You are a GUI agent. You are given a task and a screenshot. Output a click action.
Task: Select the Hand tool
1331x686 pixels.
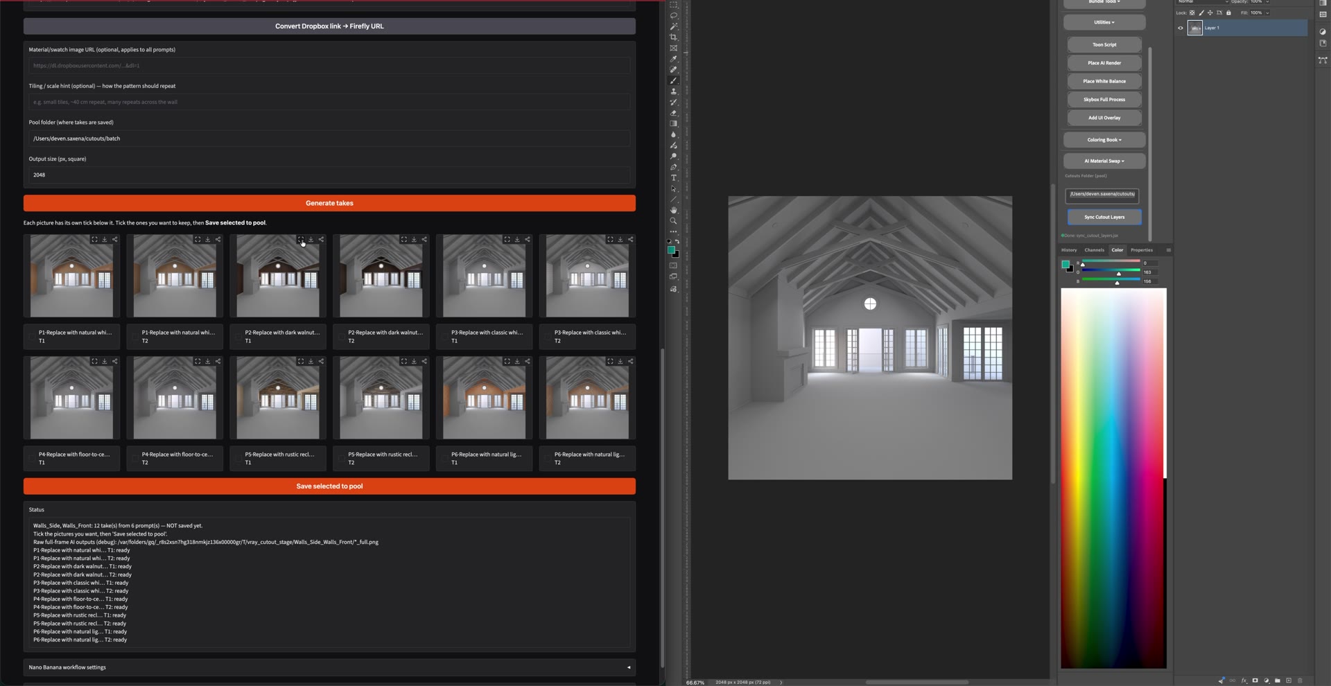(673, 210)
